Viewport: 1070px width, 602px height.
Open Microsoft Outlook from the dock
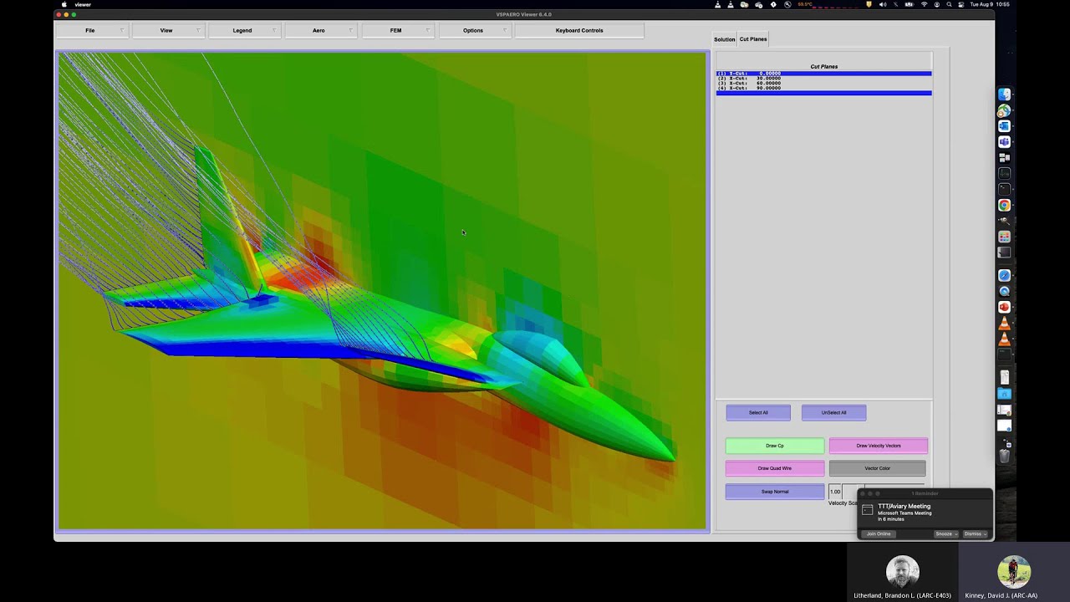point(1004,126)
